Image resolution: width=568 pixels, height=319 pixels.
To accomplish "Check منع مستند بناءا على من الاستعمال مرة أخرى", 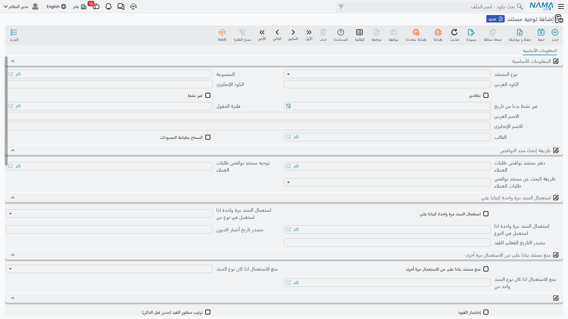I will 486,269.
